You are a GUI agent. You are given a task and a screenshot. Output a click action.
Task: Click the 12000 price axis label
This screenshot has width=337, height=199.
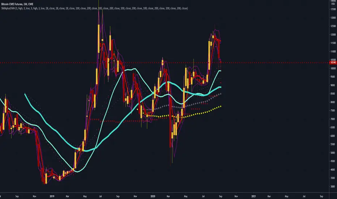[333, 35]
